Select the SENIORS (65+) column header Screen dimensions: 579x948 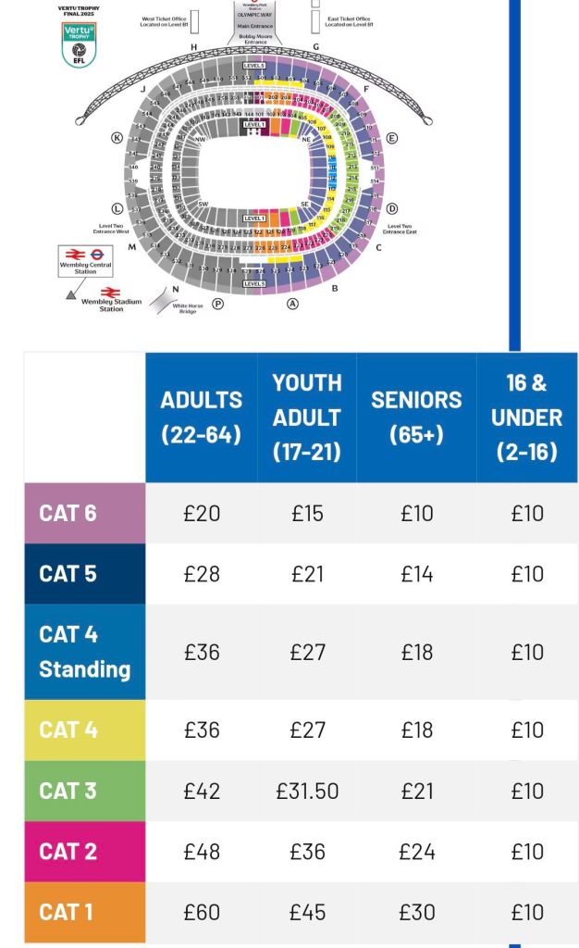[416, 417]
